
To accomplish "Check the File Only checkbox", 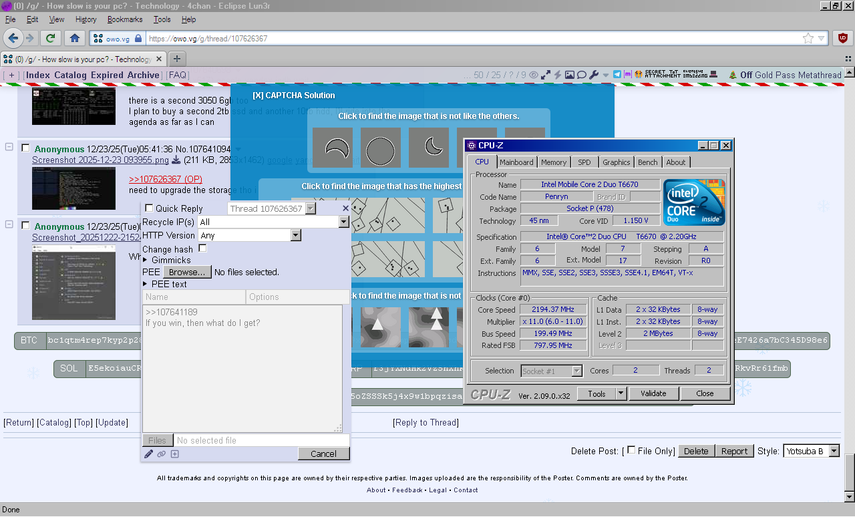I will click(x=631, y=450).
